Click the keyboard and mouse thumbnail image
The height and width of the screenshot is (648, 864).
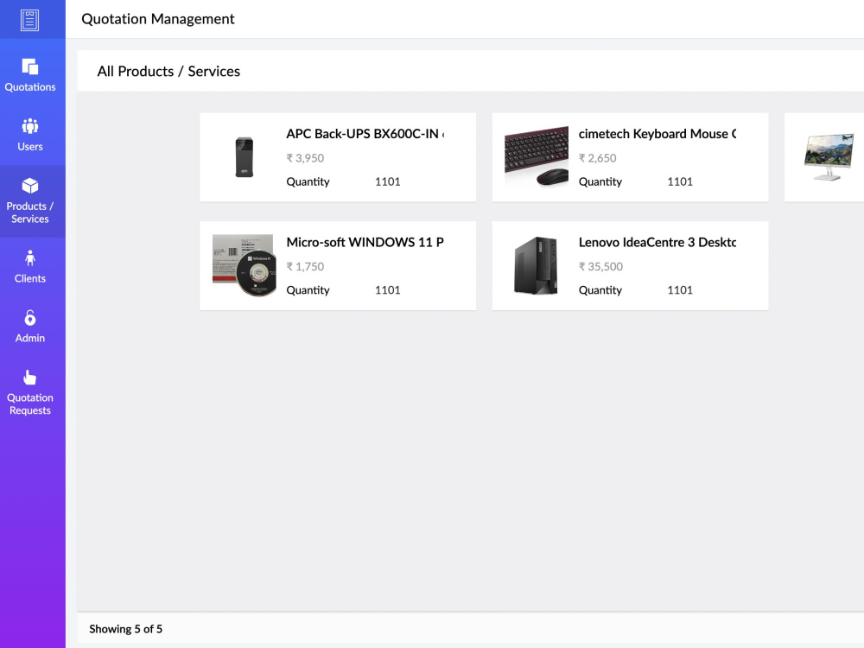pyautogui.click(x=536, y=157)
